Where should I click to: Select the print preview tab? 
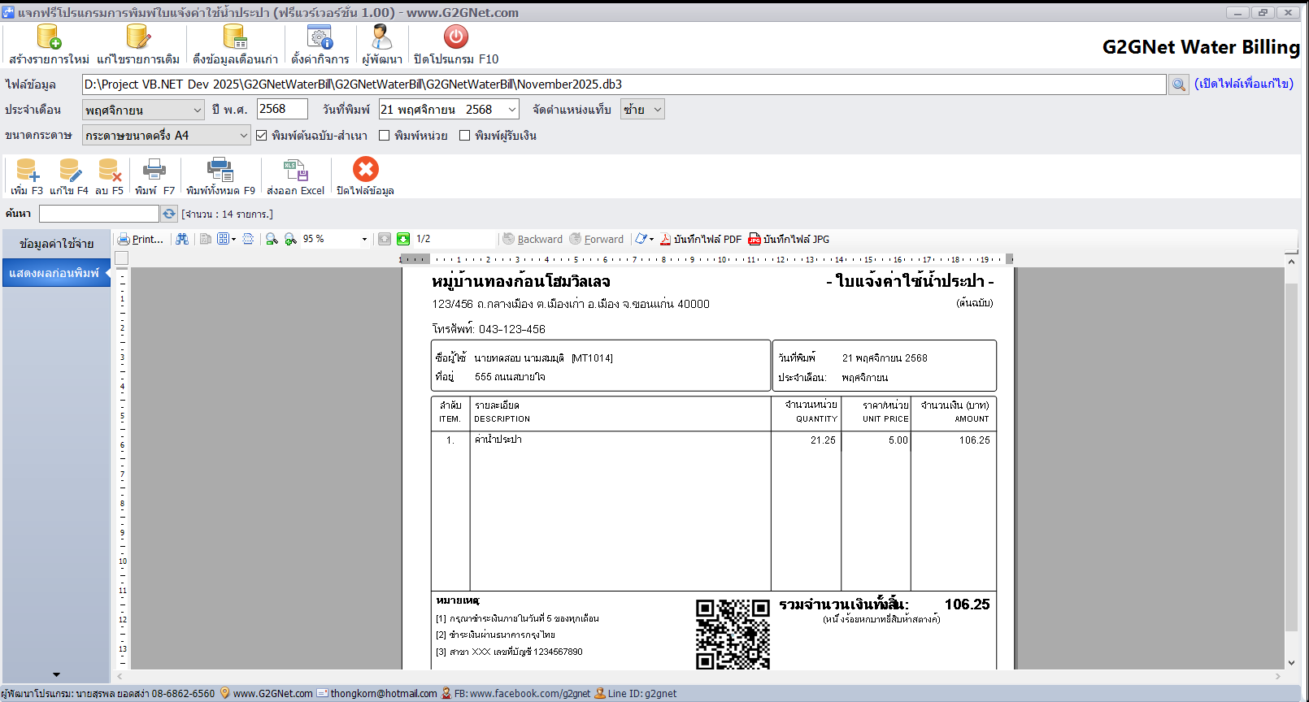pos(54,273)
